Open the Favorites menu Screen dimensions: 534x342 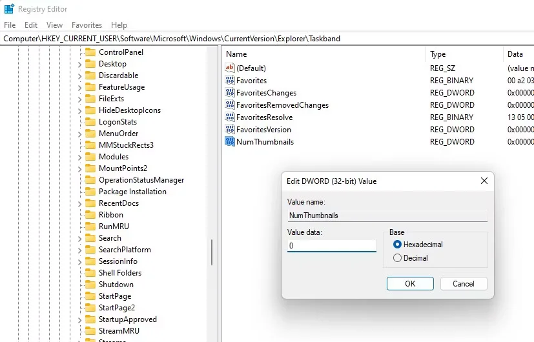[x=87, y=25]
